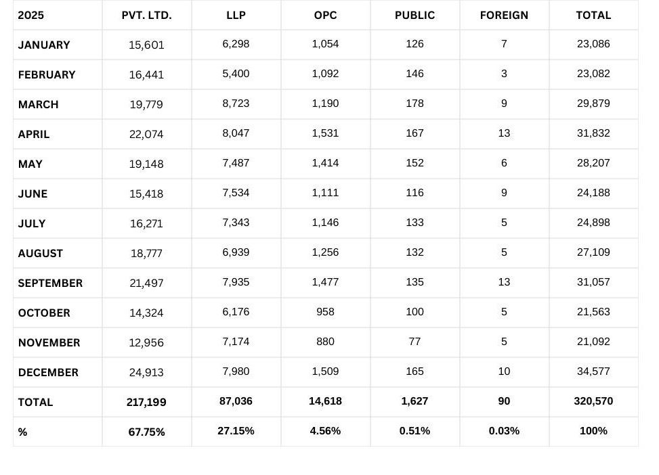
Task: Select April OPC value 1,531
Action: [325, 133]
